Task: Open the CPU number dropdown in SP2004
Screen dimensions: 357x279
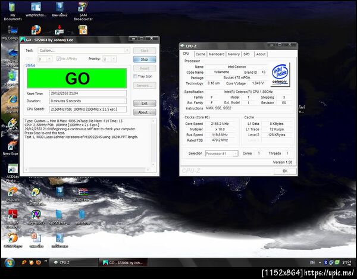Action: click(45, 59)
